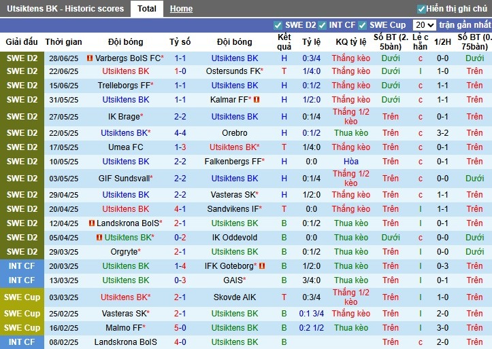This screenshot has height=349, width=492.
Task: Open Umea FC team link
Action: point(125,147)
